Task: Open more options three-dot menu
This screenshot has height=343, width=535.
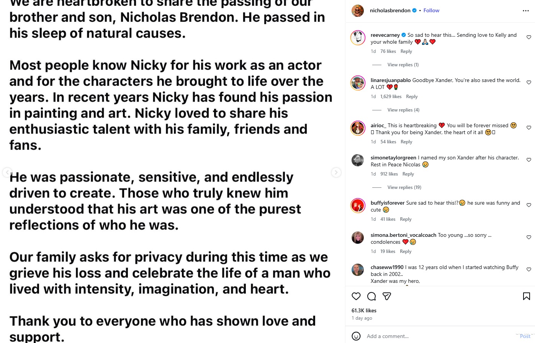Action: pos(526,11)
